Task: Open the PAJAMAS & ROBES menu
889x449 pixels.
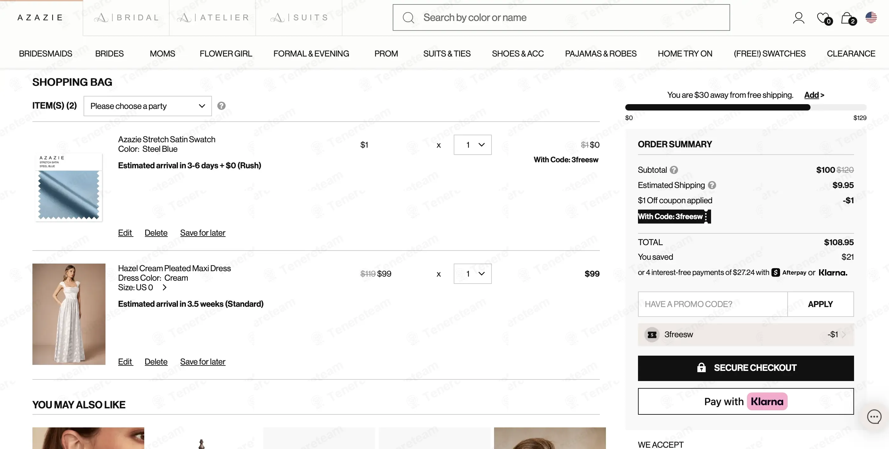Action: point(601,53)
